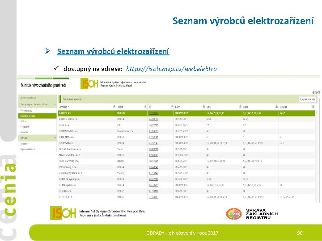Image resolution: width=322 pixels, height=241 pixels.
Task: Click the B2B column header
Action: pos(209,107)
